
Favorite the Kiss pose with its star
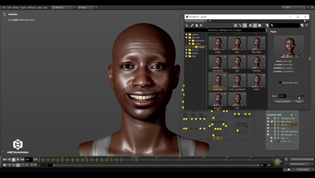pos(244,38)
